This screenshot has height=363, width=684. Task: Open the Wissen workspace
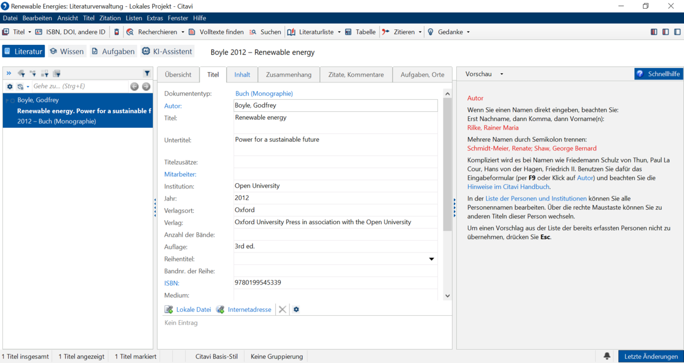pyautogui.click(x=67, y=51)
